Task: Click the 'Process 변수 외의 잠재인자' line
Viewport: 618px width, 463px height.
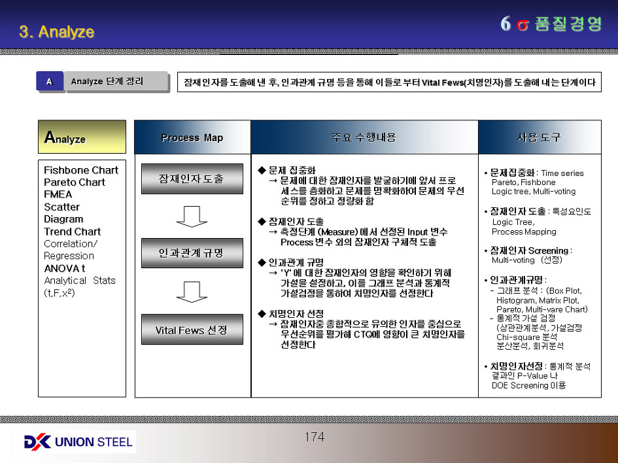Action: 358,242
